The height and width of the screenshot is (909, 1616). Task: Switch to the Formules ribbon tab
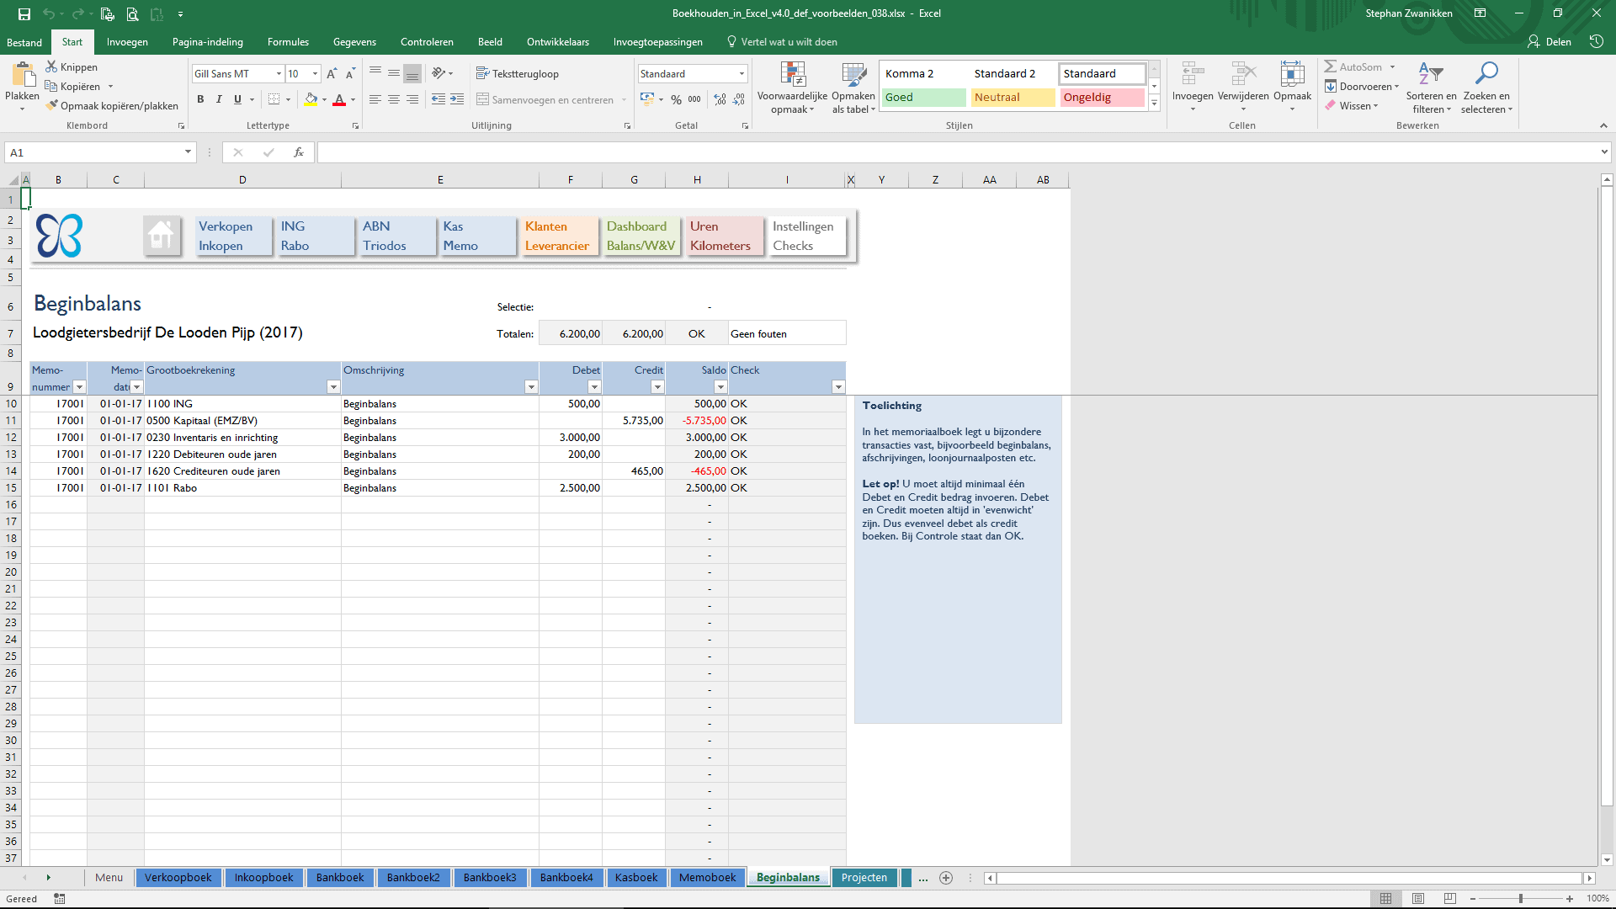click(287, 41)
